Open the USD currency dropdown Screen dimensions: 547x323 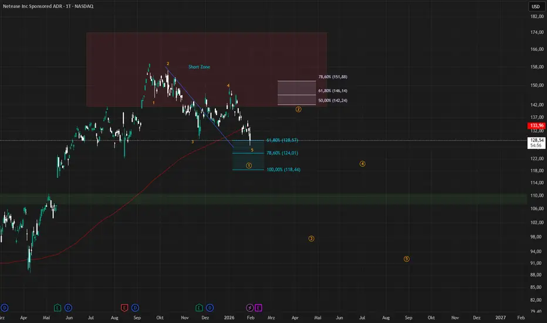(x=535, y=6)
